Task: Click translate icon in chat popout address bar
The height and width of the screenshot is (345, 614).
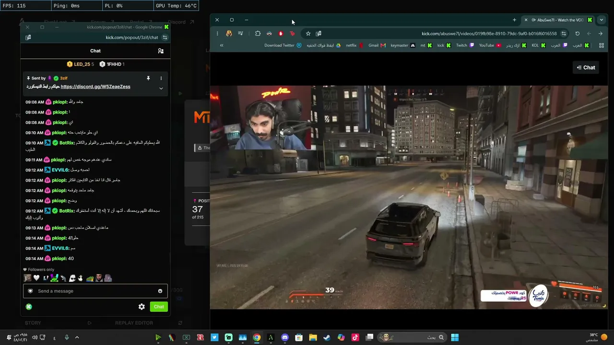Action: tap(28, 37)
